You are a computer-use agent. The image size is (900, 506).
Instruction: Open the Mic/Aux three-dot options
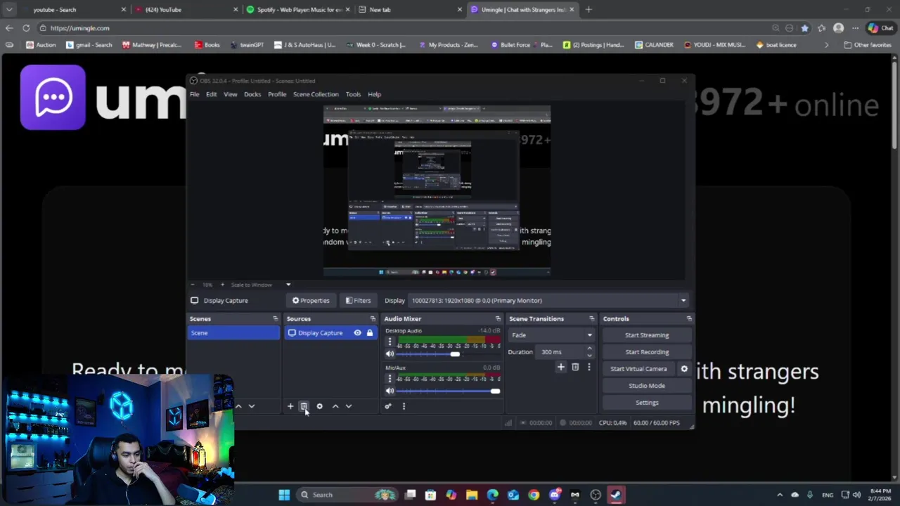tap(390, 379)
